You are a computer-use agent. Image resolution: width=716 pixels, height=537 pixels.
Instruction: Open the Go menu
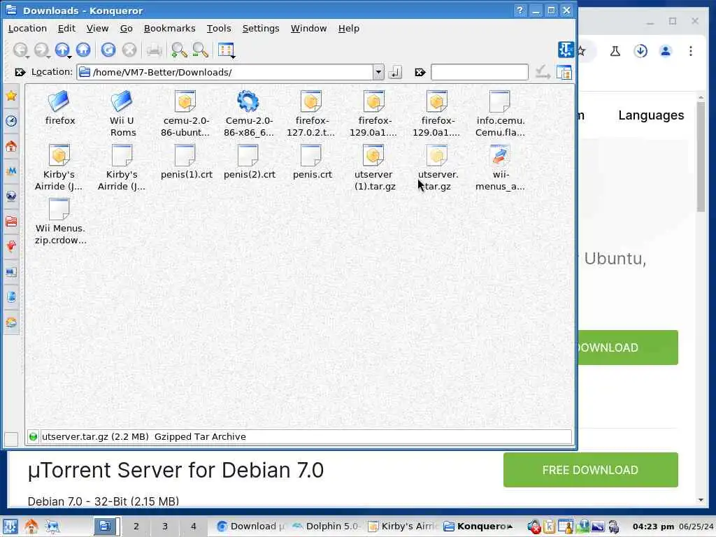[x=126, y=28]
